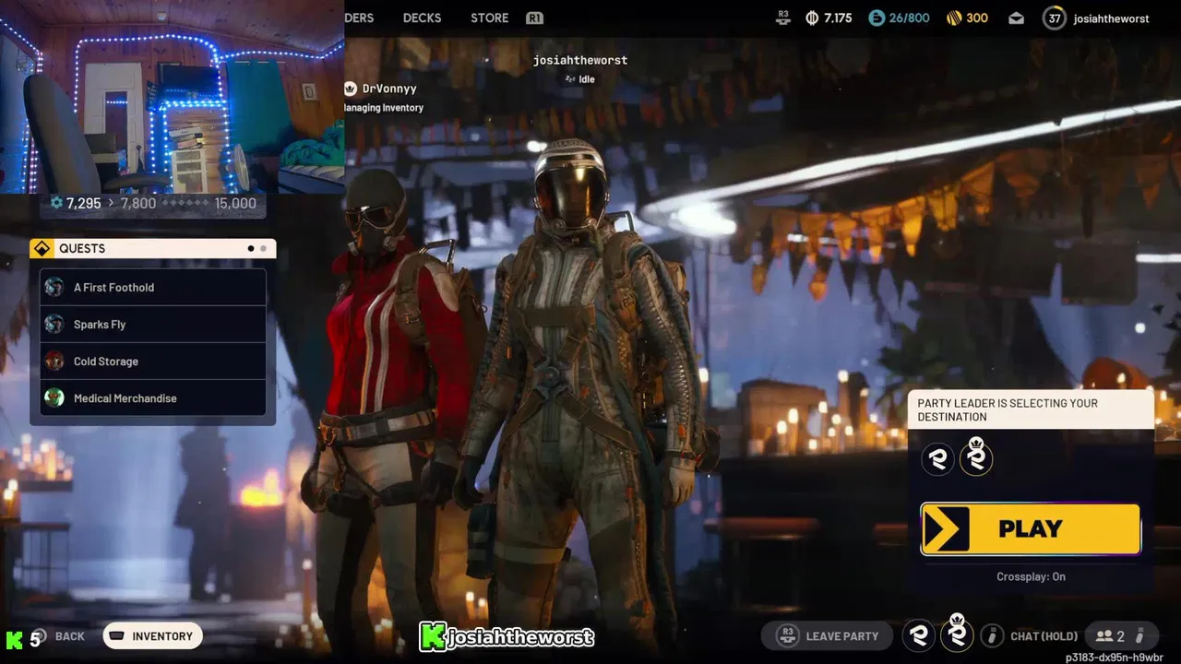The image size is (1181, 664).
Task: Click the 15,000 progress goal value
Action: click(x=235, y=203)
